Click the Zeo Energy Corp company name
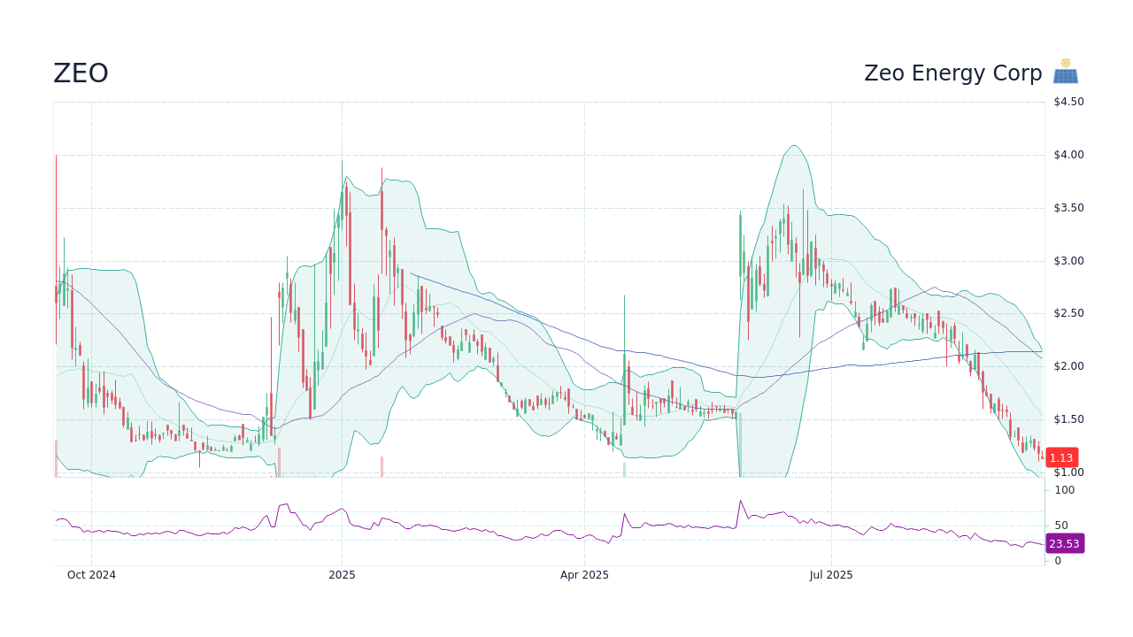Image resolution: width=1133 pixels, height=637 pixels. tap(953, 73)
